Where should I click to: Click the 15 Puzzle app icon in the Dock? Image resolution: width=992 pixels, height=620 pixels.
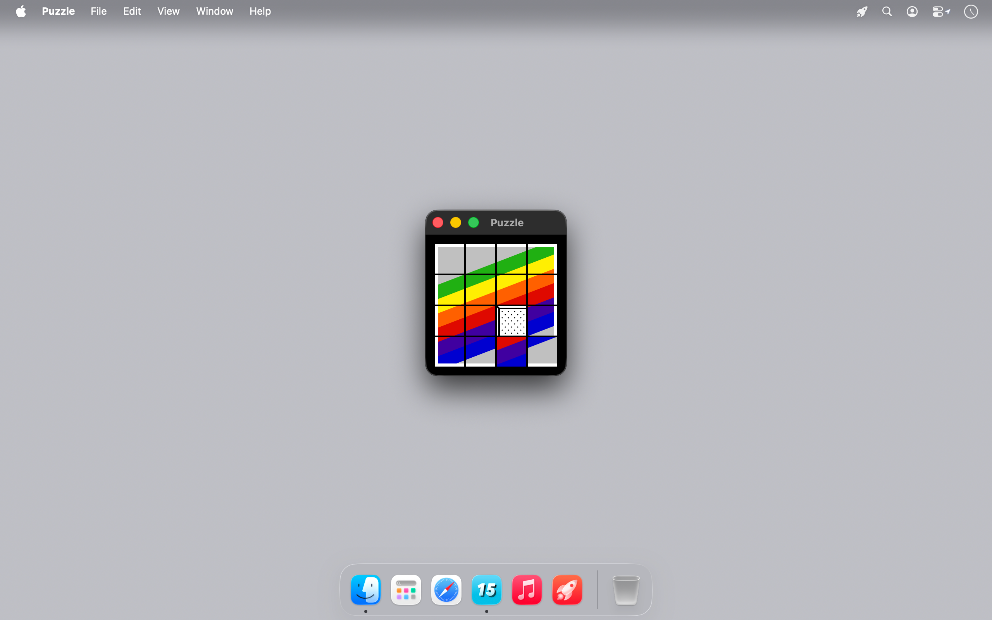487,590
